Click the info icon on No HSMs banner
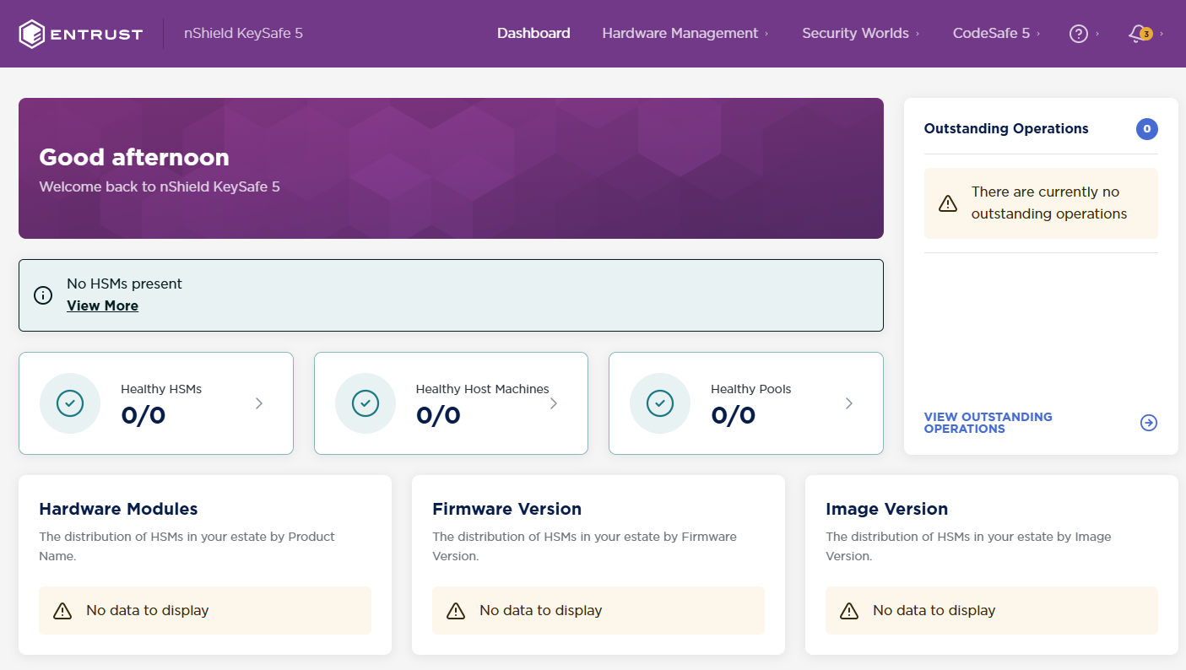The width and height of the screenshot is (1186, 670). coord(43,295)
